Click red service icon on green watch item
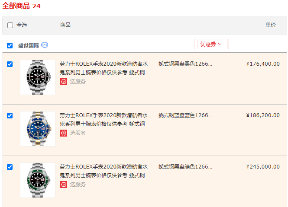 [x=63, y=185]
